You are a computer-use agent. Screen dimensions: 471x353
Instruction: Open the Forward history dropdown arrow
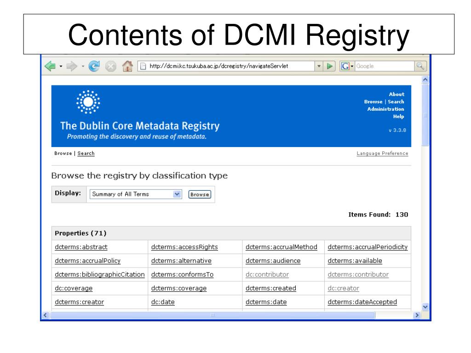83,66
